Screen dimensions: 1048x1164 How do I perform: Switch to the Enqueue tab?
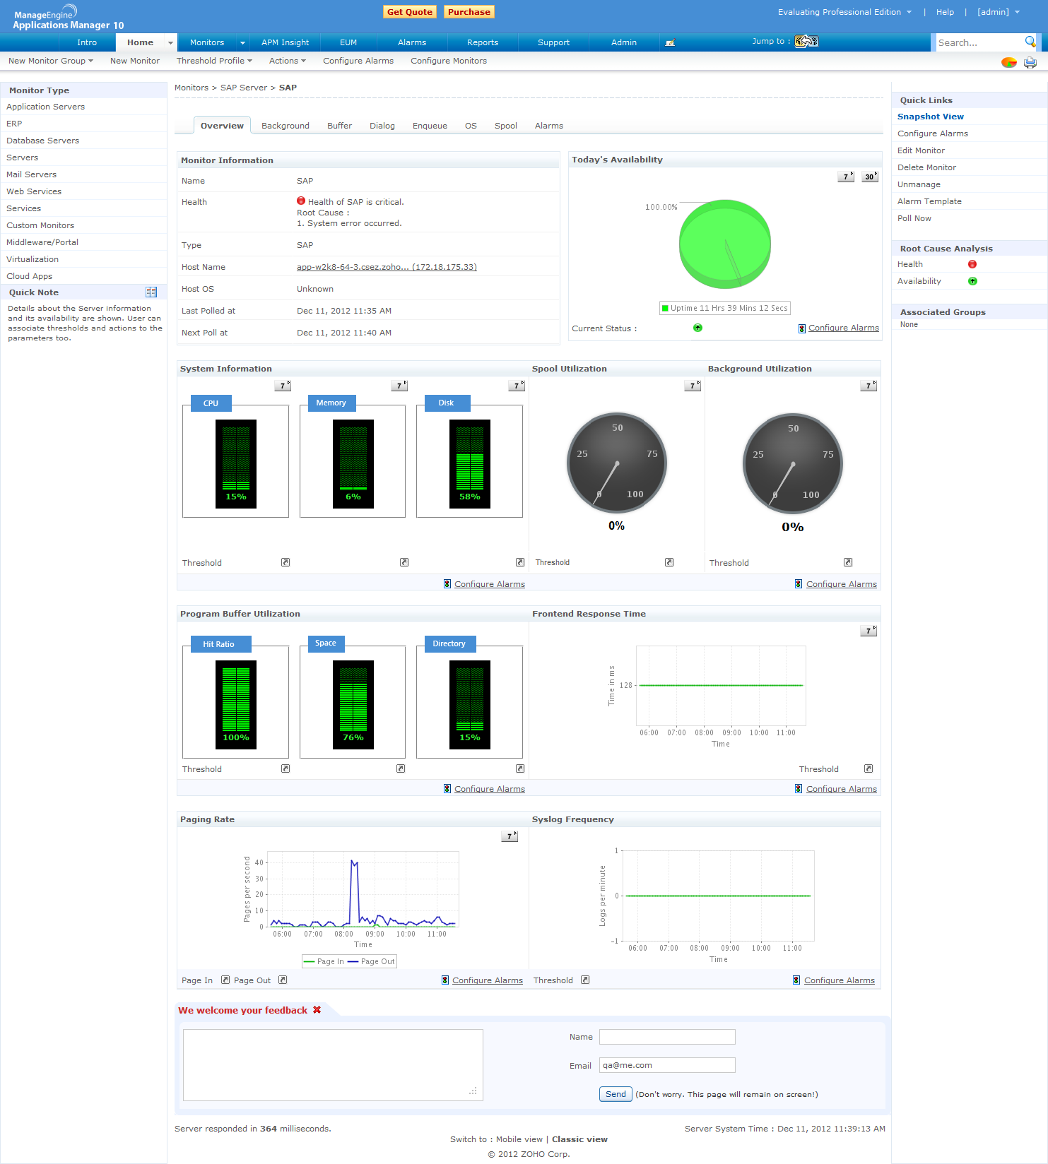coord(430,126)
